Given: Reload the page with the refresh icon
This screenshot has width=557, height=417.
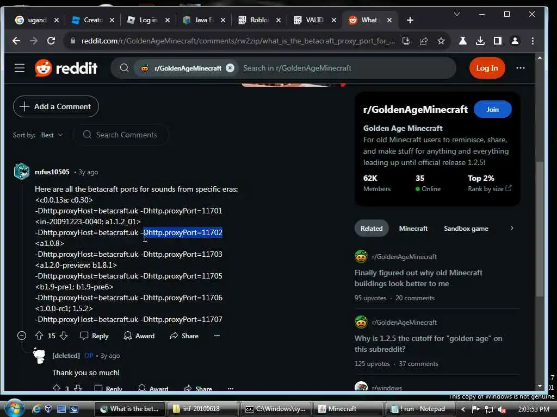Looking at the screenshot, I should pos(51,41).
